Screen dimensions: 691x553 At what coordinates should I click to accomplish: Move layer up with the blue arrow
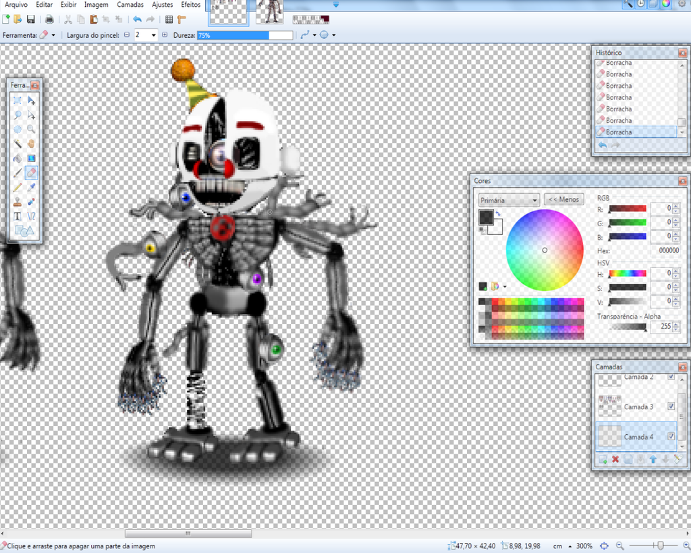click(x=653, y=459)
